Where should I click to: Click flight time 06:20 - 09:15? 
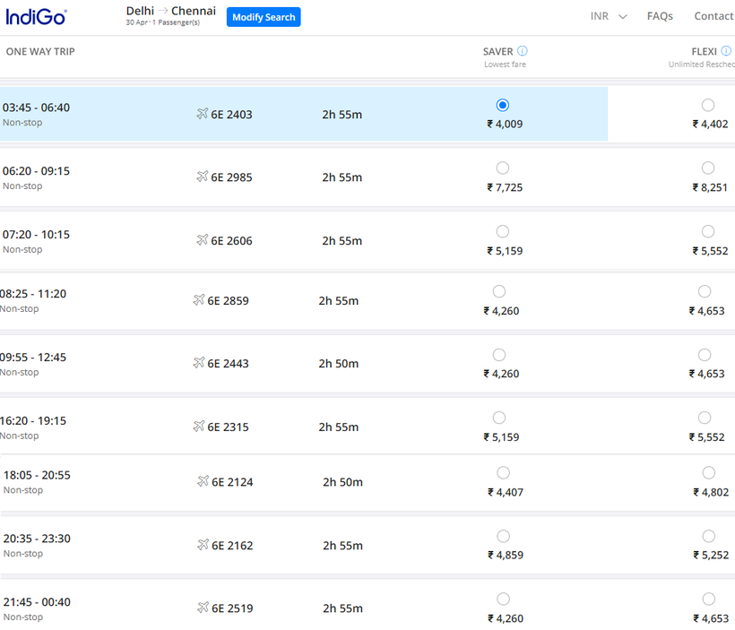coord(36,171)
